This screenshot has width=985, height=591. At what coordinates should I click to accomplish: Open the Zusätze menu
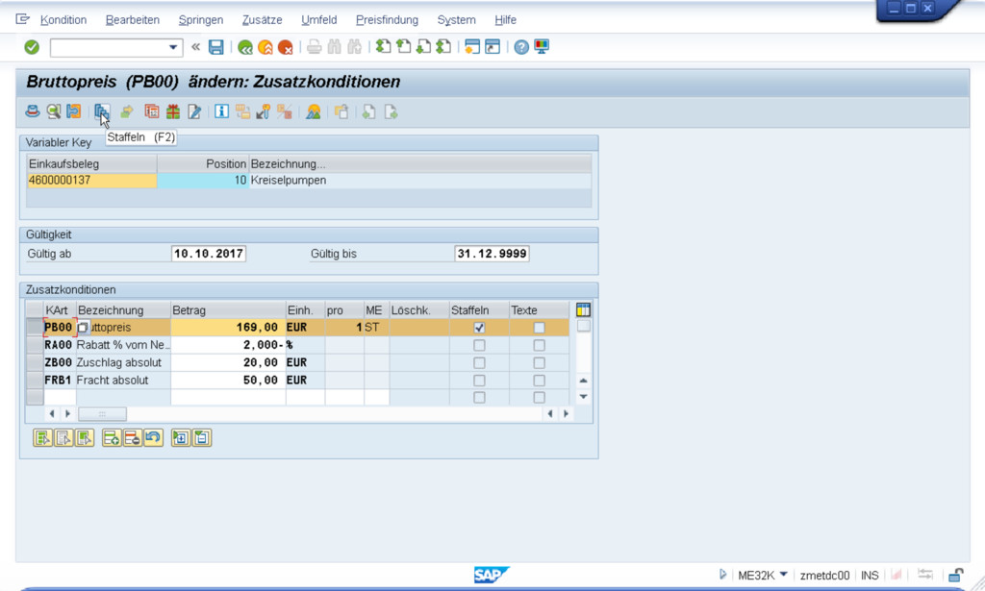262,20
